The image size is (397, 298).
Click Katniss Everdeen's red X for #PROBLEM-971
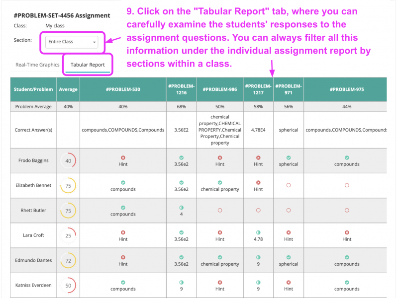point(288,282)
